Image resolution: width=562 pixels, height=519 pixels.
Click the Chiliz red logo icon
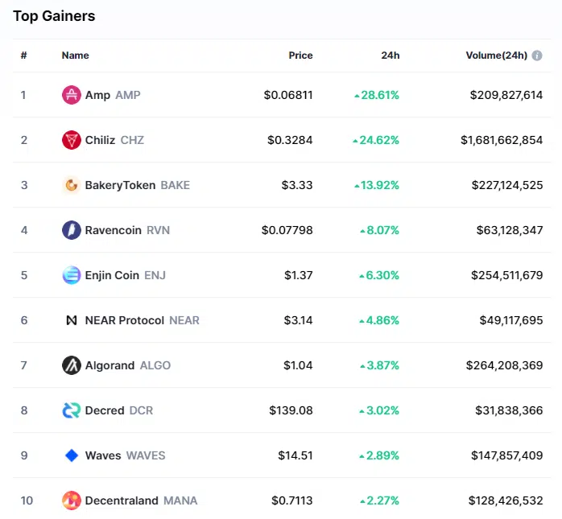pyautogui.click(x=72, y=140)
